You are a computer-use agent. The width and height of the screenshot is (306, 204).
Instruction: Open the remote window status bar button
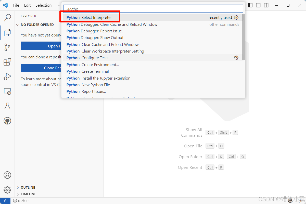click(x=5, y=201)
